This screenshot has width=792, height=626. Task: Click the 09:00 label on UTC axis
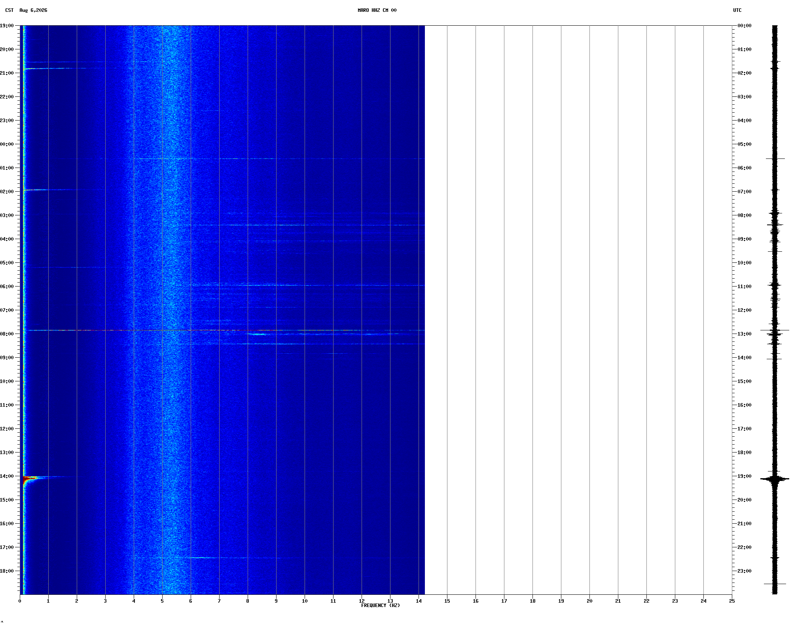(x=745, y=239)
